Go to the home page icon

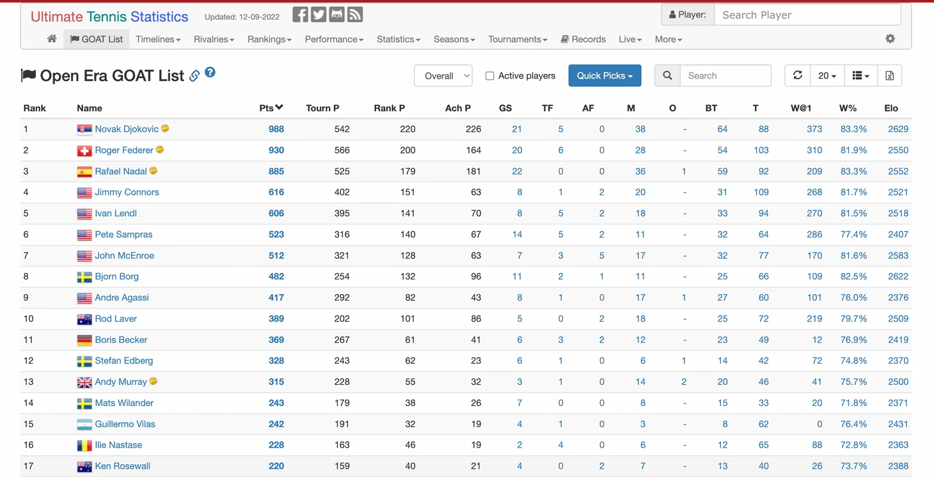point(52,39)
